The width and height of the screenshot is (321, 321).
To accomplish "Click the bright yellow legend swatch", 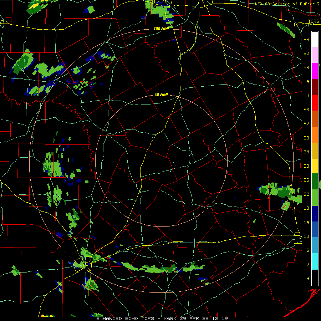I will pyautogui.click(x=315, y=166).
